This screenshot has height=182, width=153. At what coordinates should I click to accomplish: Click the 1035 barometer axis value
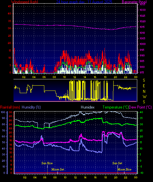142,4
